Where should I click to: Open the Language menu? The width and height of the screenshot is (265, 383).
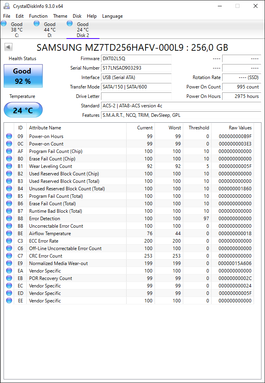coord(112,16)
